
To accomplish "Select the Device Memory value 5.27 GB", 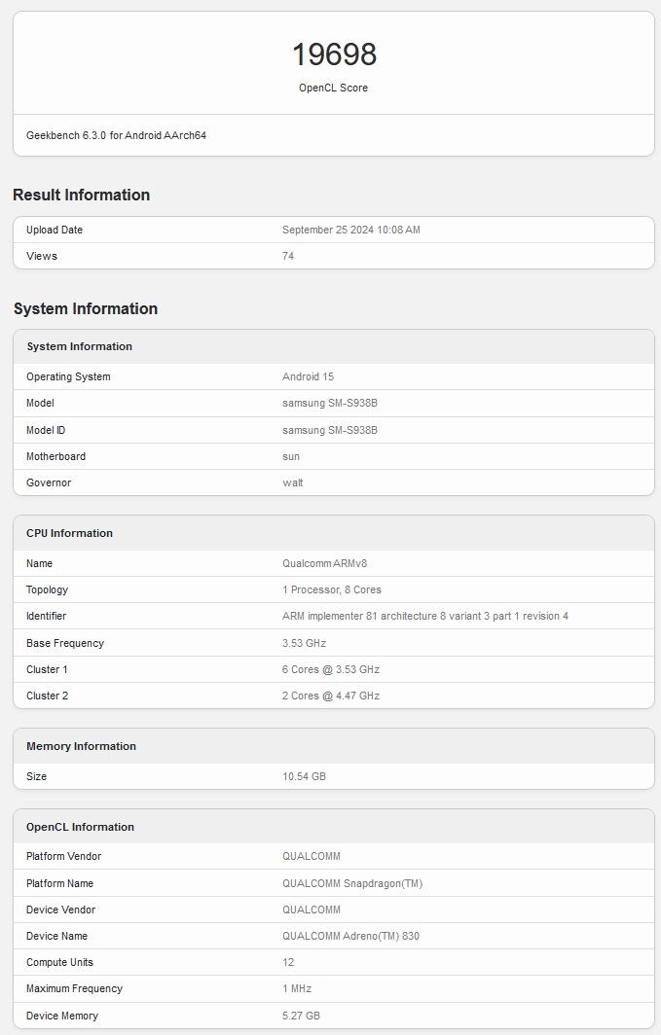I will tap(301, 1016).
